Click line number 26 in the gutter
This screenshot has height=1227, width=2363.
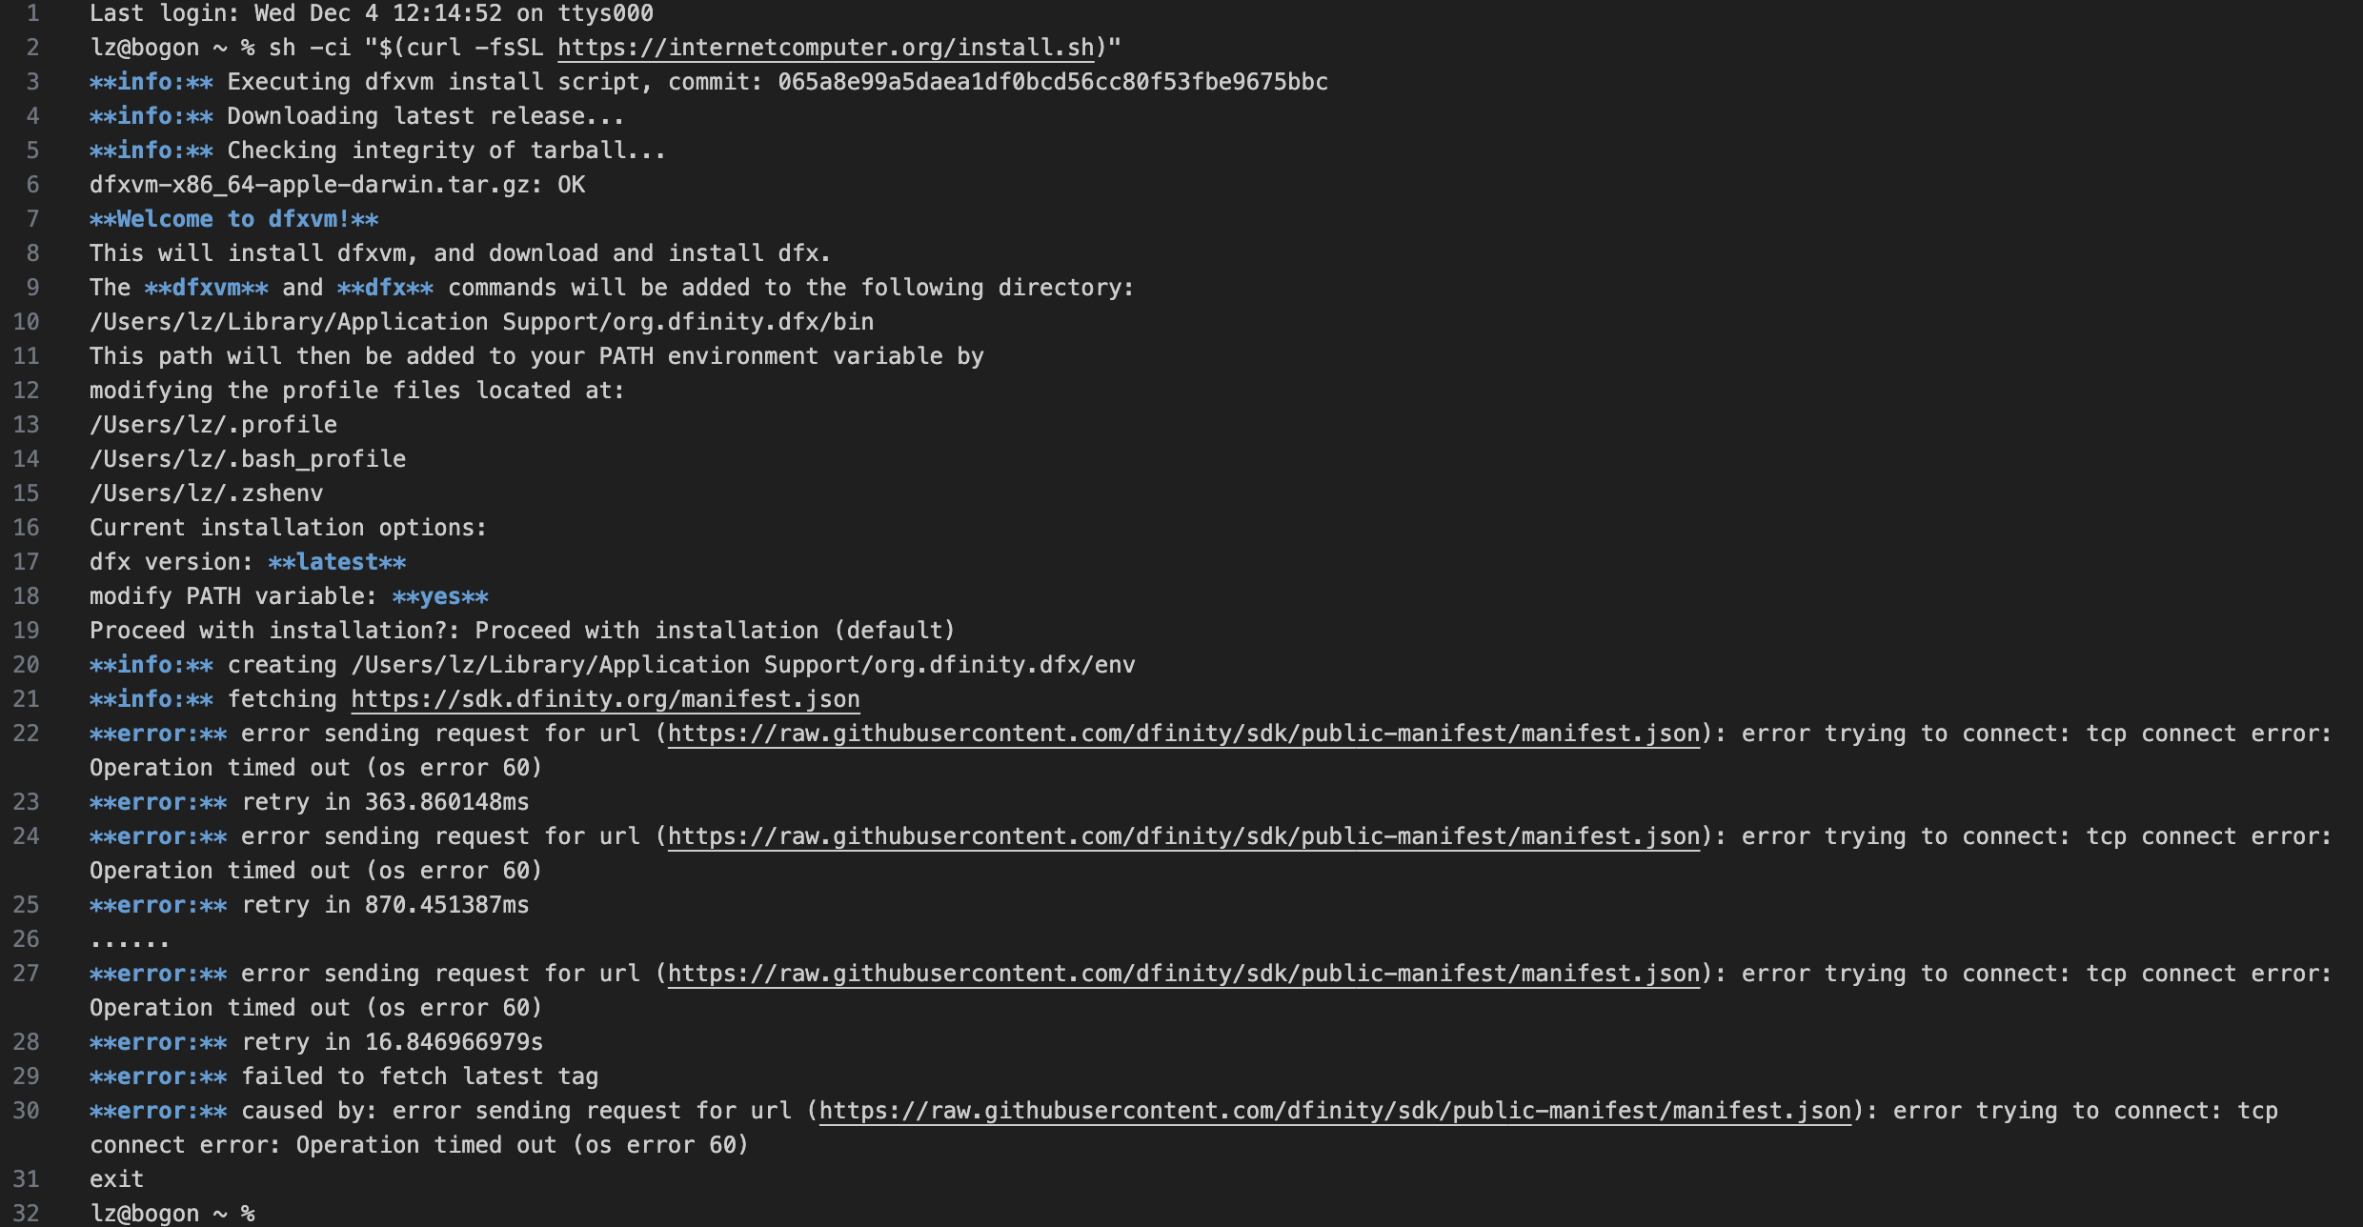(26, 939)
